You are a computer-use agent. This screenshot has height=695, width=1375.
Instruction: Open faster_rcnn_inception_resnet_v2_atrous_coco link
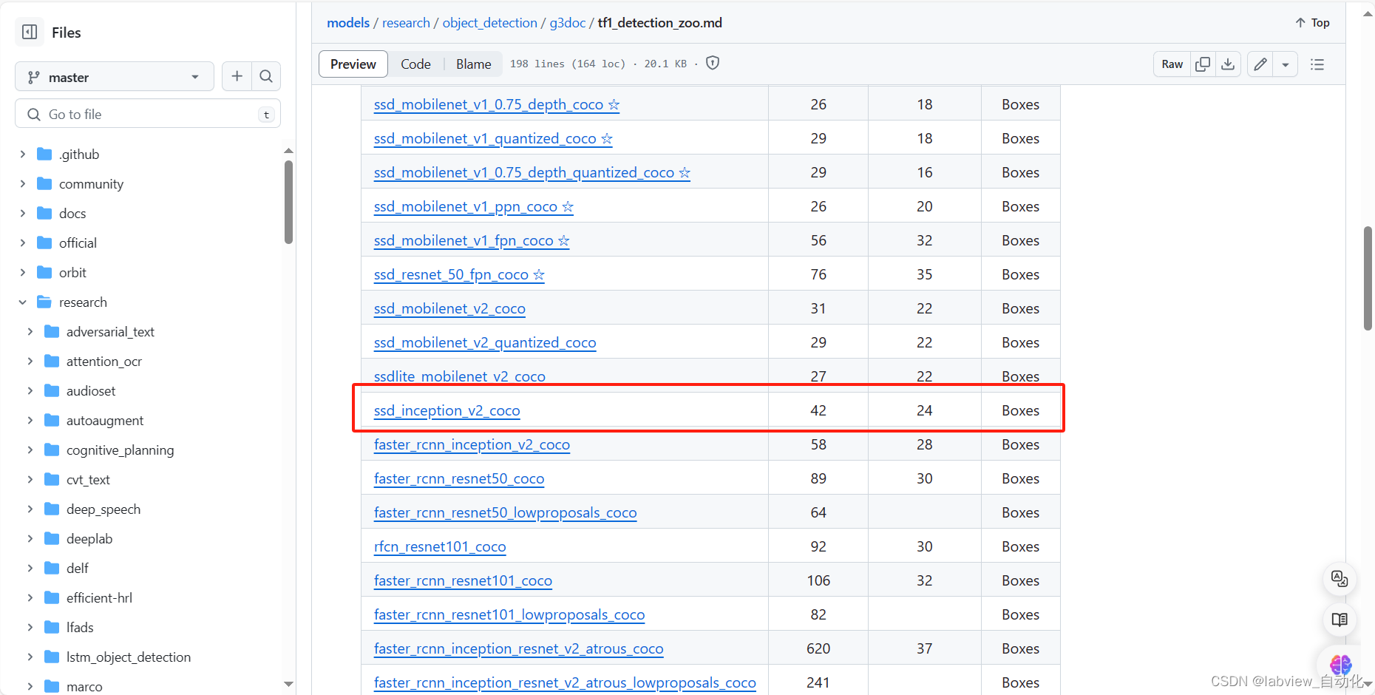tap(519, 648)
